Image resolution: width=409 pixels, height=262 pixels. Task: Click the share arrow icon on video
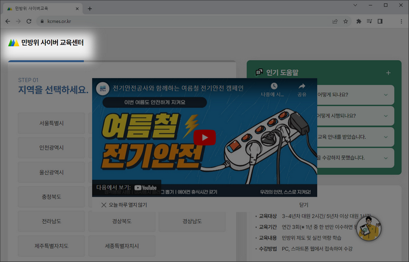click(302, 88)
